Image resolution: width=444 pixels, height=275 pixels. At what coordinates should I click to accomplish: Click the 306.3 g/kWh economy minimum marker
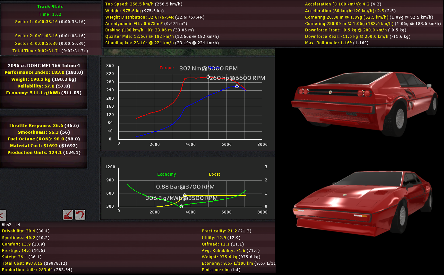coord(181,207)
